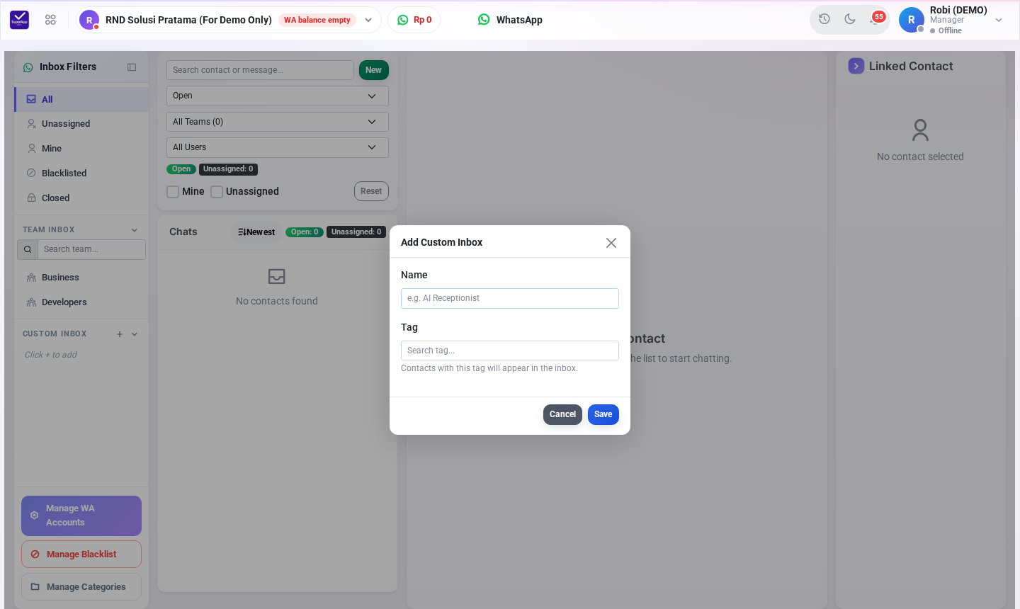Collapse the CUSTOM INBOX section chevron
The height and width of the screenshot is (609, 1020).
135,334
